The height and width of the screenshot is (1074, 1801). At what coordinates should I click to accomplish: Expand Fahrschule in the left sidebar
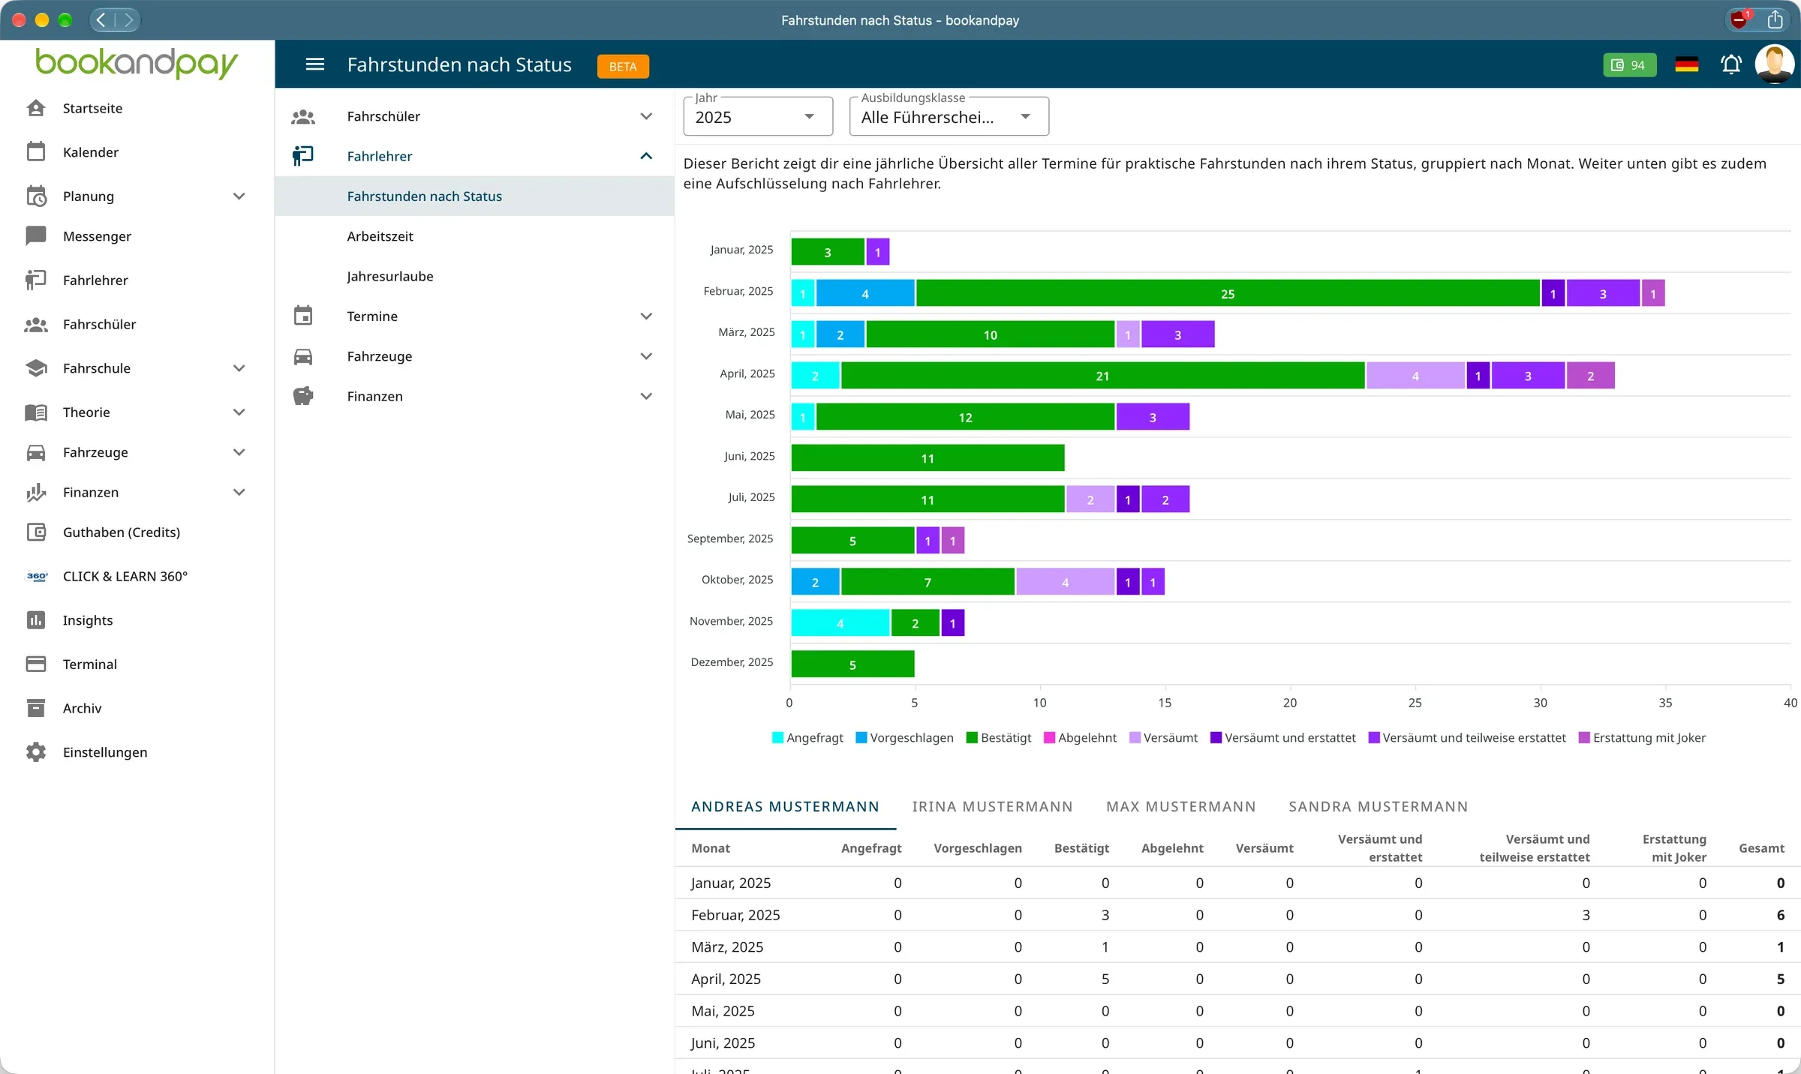pyautogui.click(x=239, y=368)
